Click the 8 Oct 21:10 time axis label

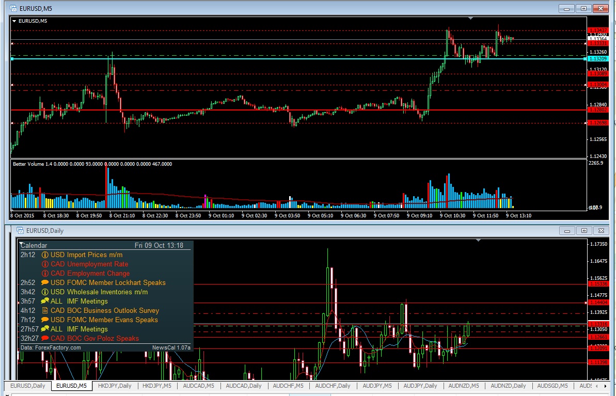pyautogui.click(x=122, y=216)
